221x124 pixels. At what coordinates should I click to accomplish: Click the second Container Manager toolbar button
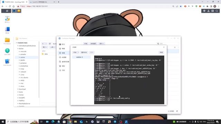click(93, 44)
